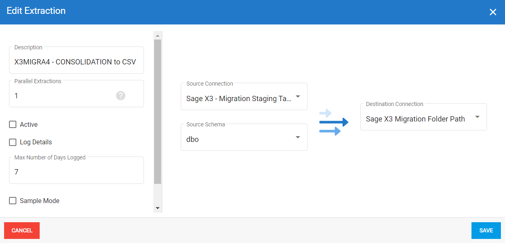The image size is (505, 243).
Task: Click the blue transfer arrows icon
Action: click(x=333, y=122)
